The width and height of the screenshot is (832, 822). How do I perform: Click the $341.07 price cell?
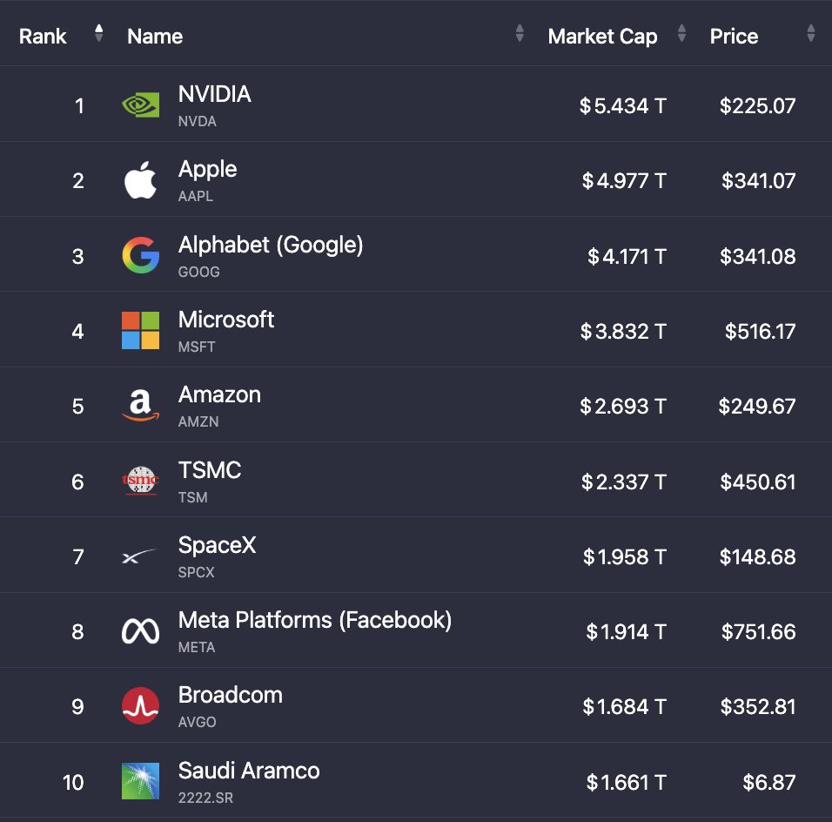click(x=759, y=180)
